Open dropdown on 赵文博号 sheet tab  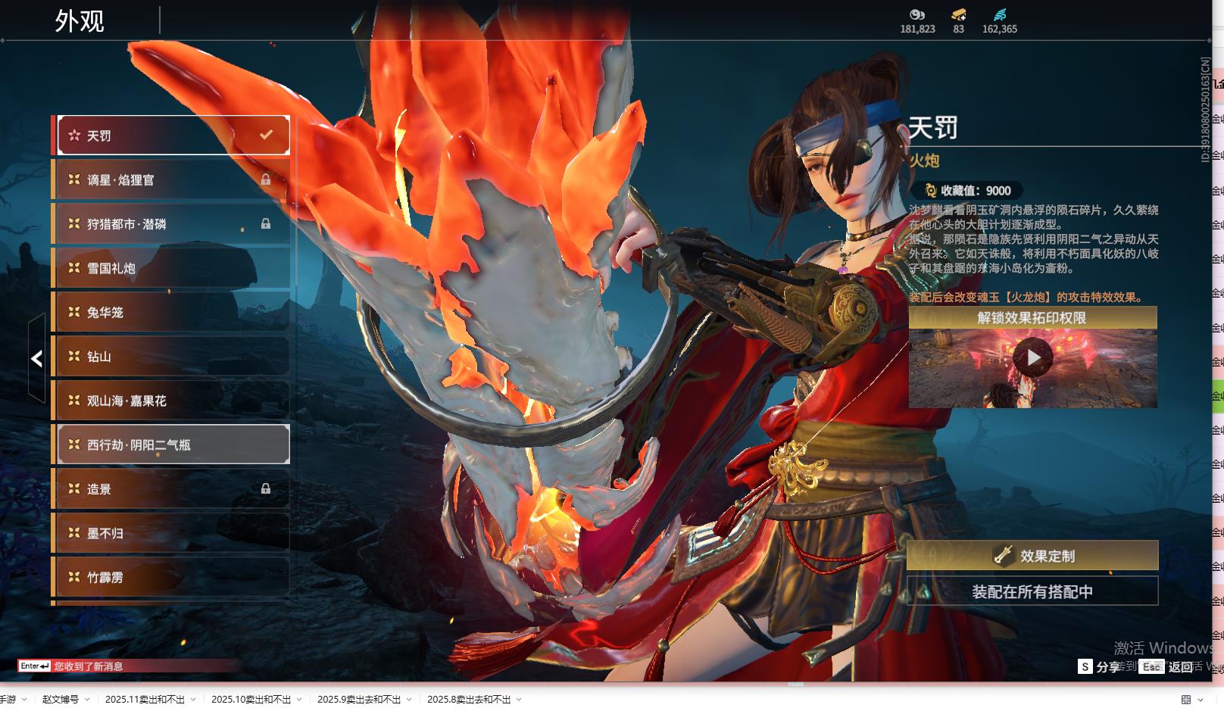(87, 700)
